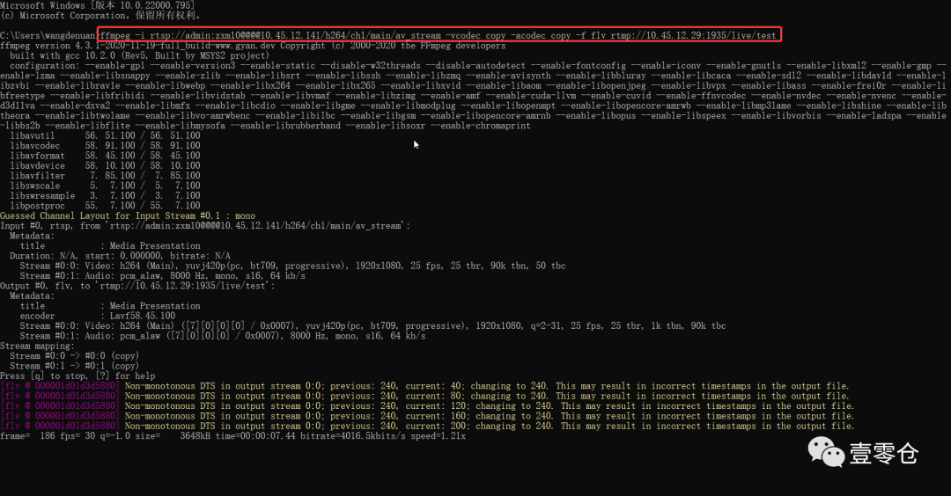Click the libavcodec version row
This screenshot has height=496, width=951.
(105, 145)
